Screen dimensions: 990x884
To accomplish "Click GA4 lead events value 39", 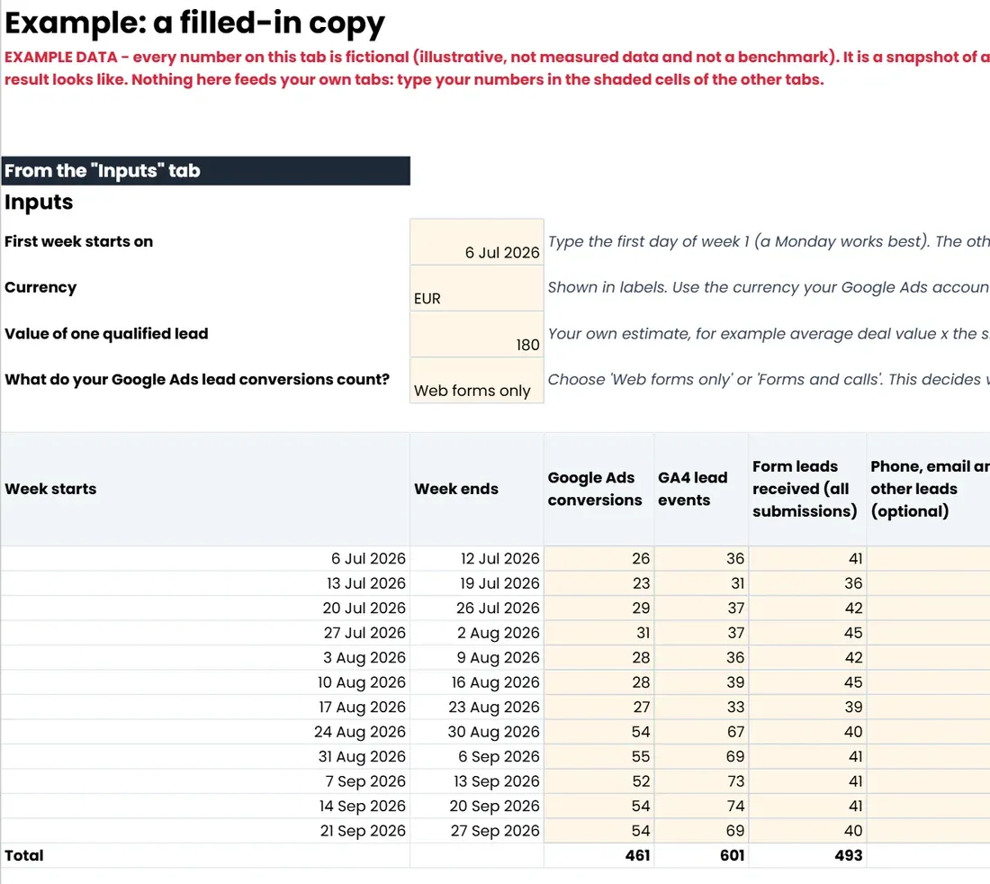I will point(701,682).
